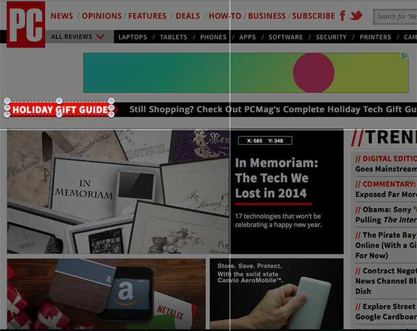The height and width of the screenshot is (331, 417).
Task: Select the Security category tab
Action: tap(331, 37)
